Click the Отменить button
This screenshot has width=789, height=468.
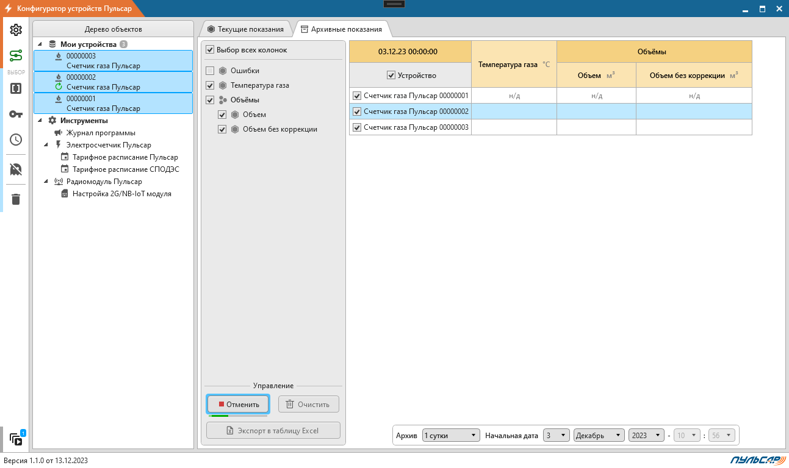[x=237, y=404]
